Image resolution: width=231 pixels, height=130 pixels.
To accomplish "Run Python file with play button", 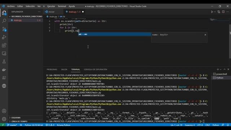I will coord(212,12).
